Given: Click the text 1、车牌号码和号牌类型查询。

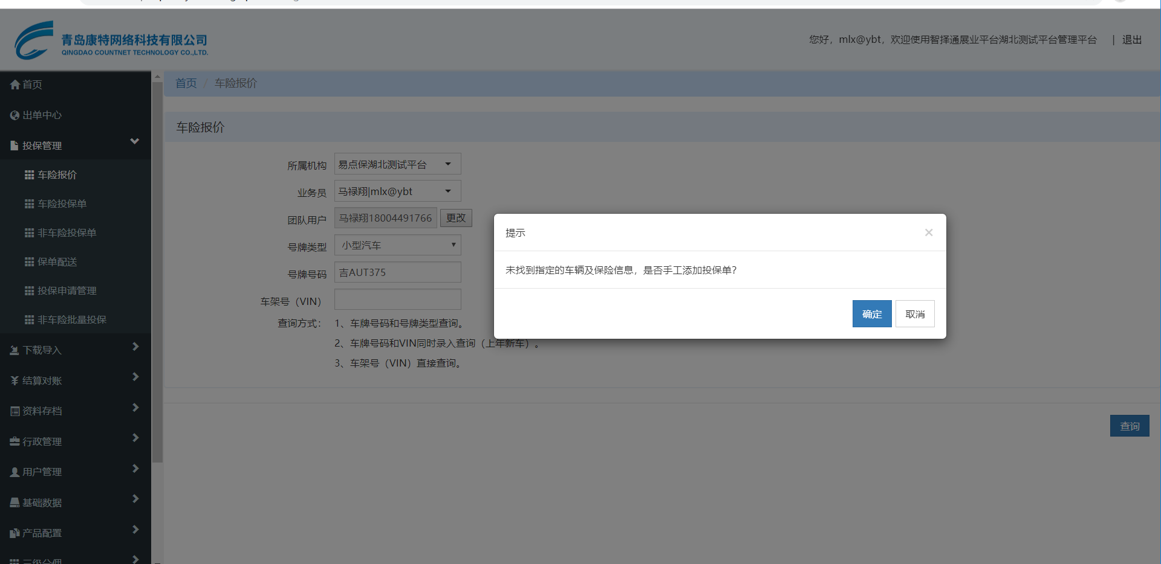Looking at the screenshot, I should [400, 324].
